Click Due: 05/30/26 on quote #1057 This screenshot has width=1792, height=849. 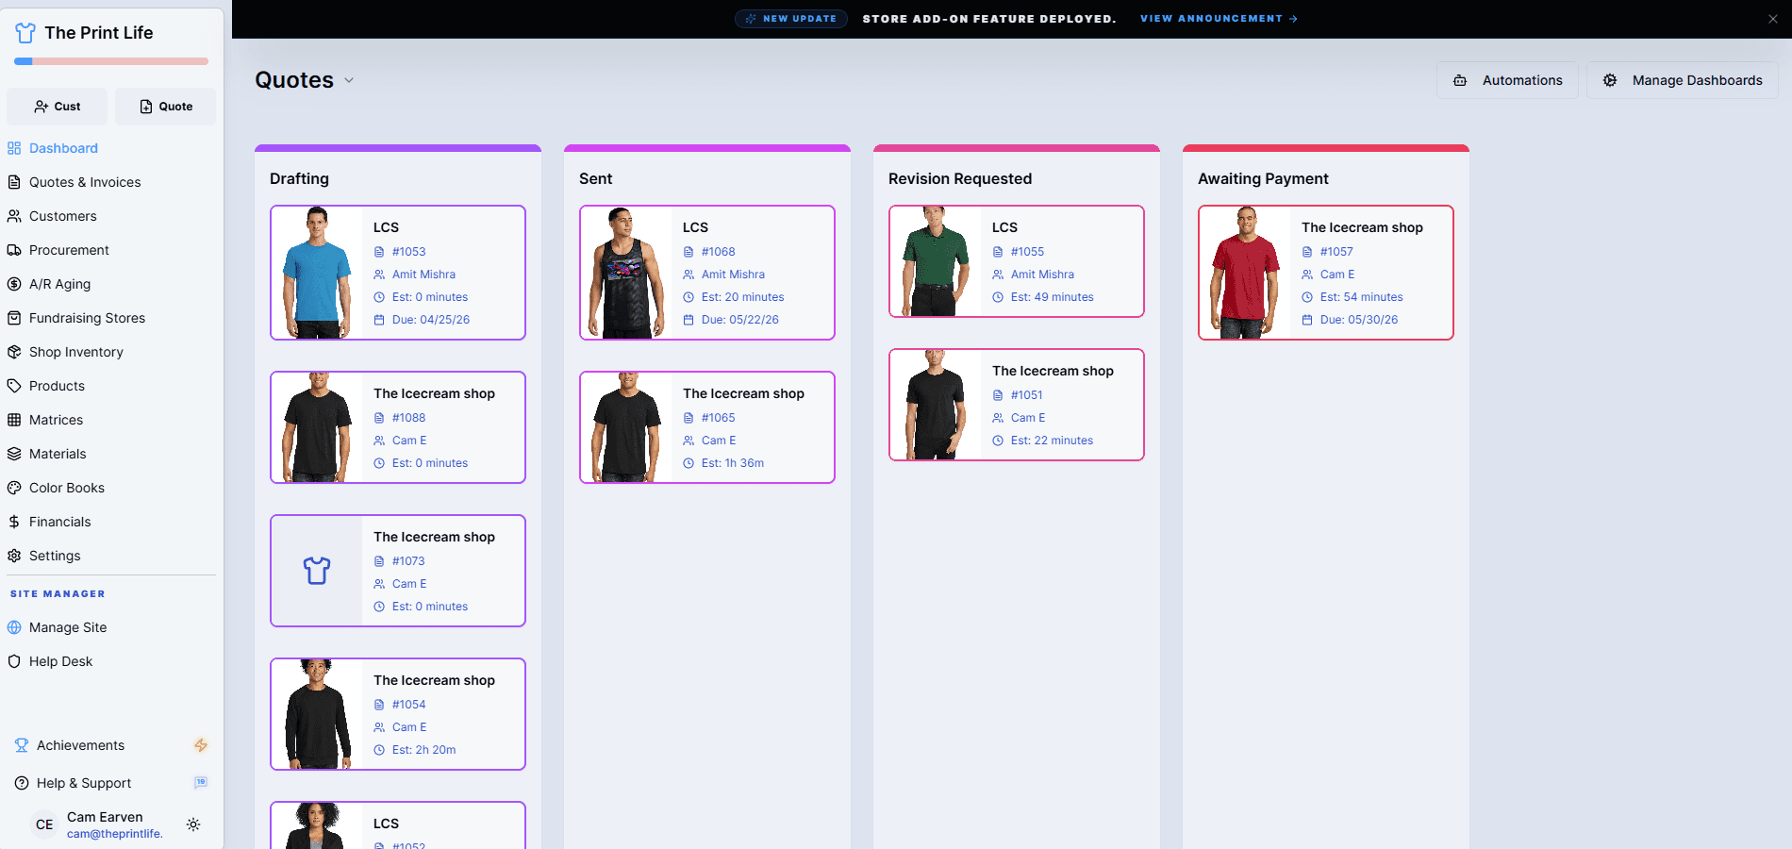pyautogui.click(x=1359, y=320)
